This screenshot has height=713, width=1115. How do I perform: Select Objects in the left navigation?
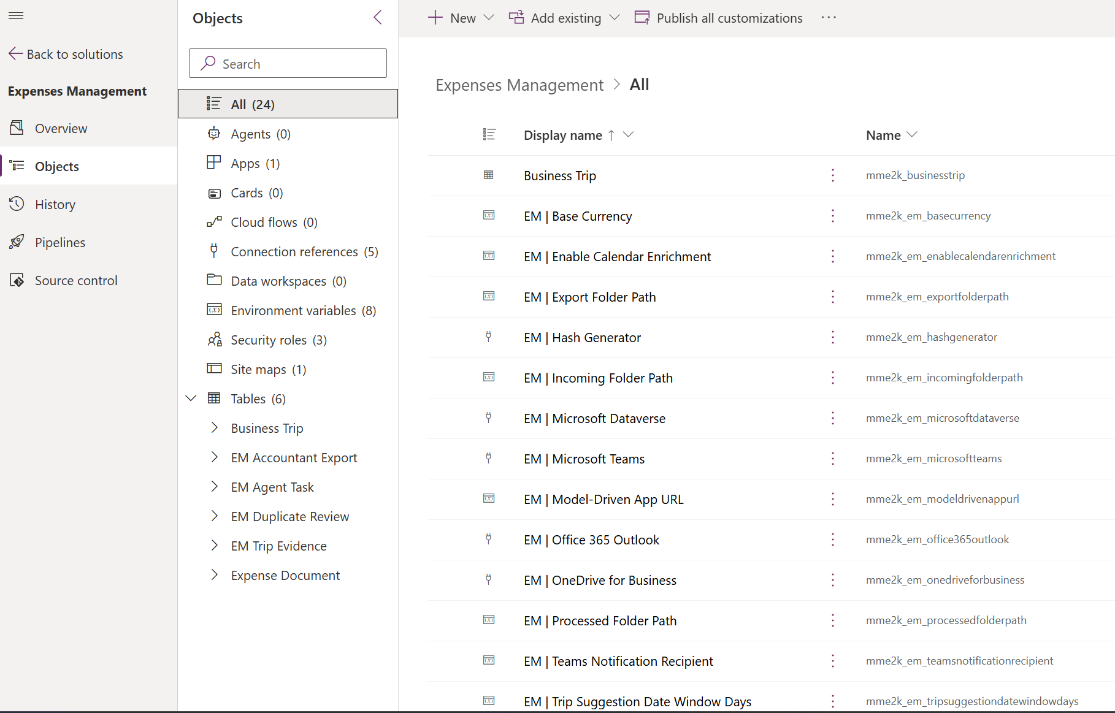click(x=89, y=166)
